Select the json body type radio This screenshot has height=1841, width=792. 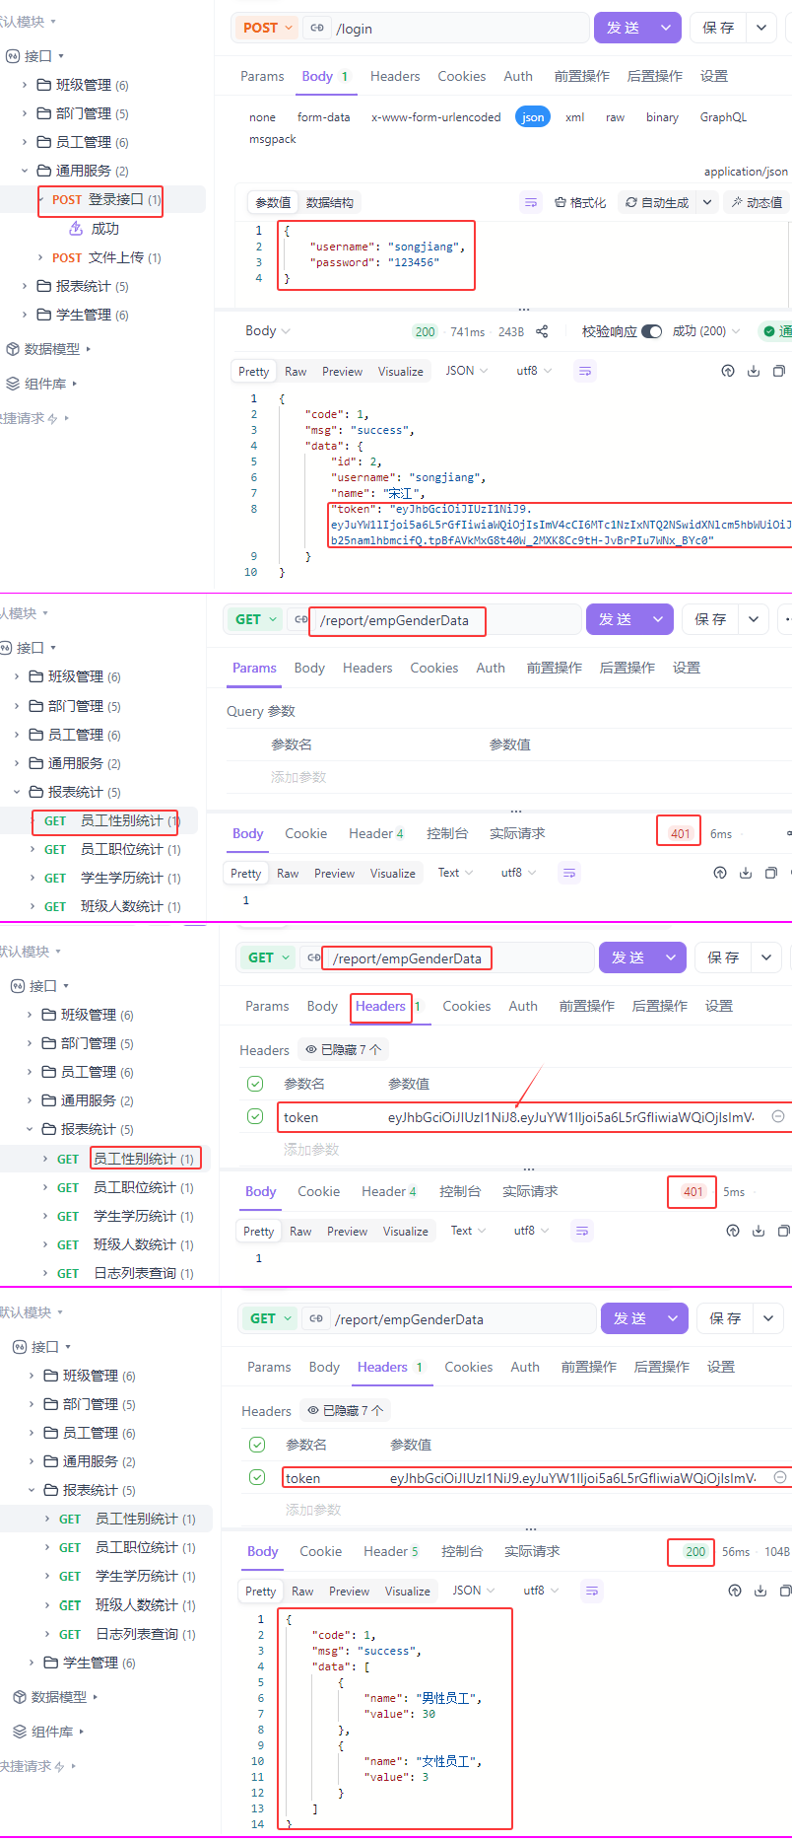coord(533,117)
